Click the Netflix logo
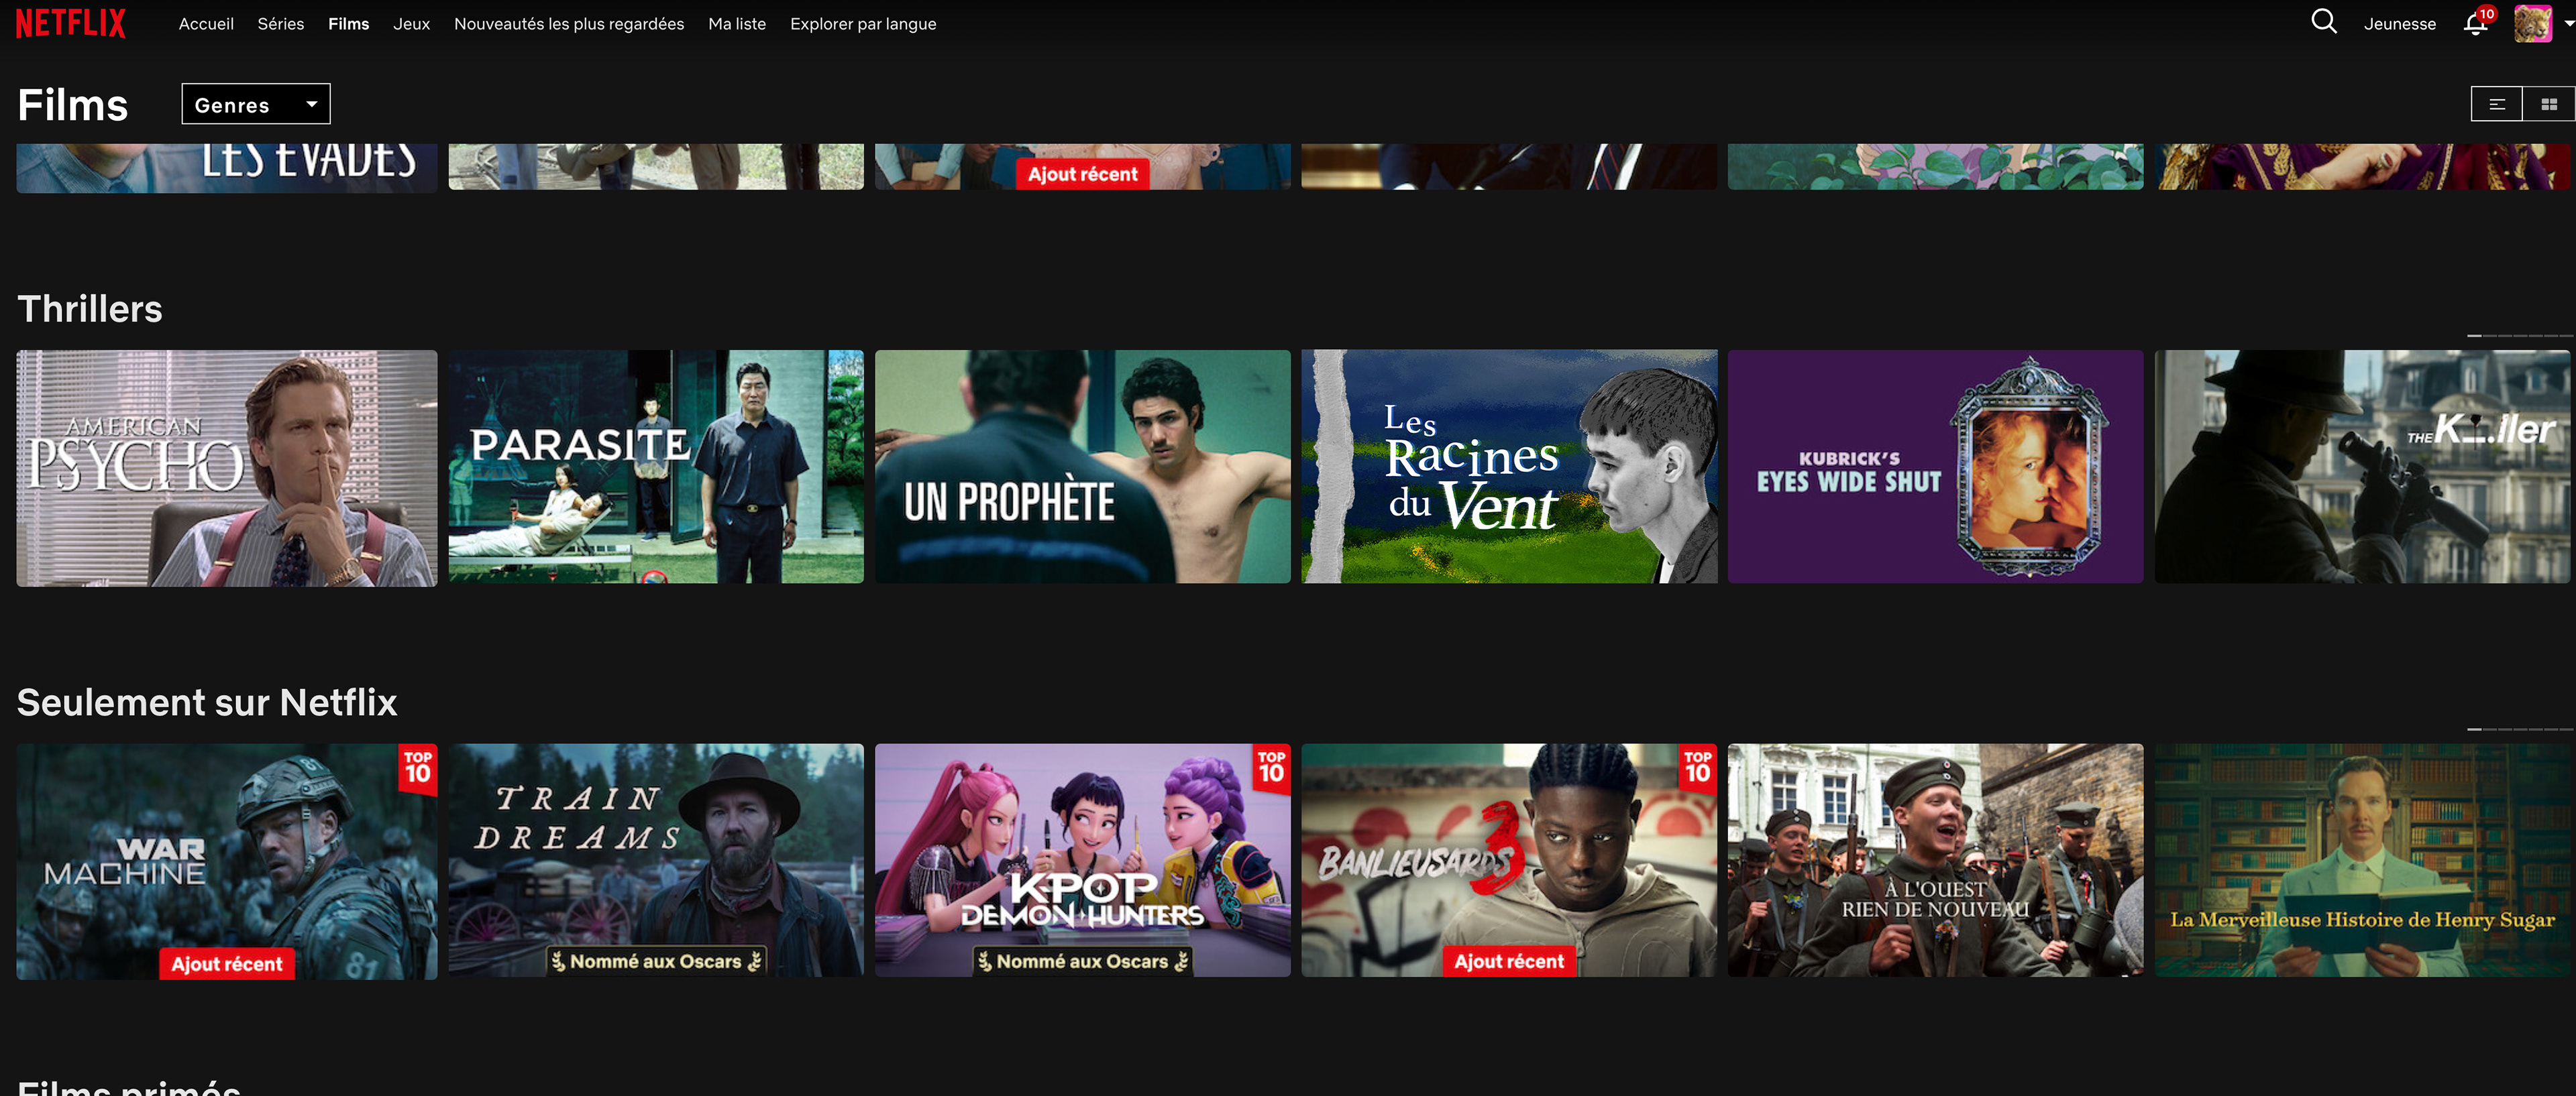The height and width of the screenshot is (1096, 2576). coord(71,23)
